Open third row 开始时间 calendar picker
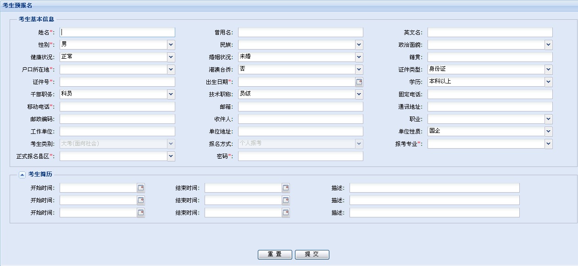The width and height of the screenshot is (578, 266). (141, 213)
